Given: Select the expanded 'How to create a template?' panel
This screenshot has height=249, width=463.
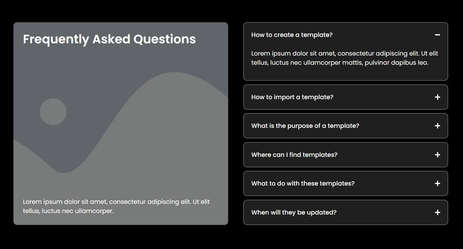Looking at the screenshot, I should [x=346, y=52].
